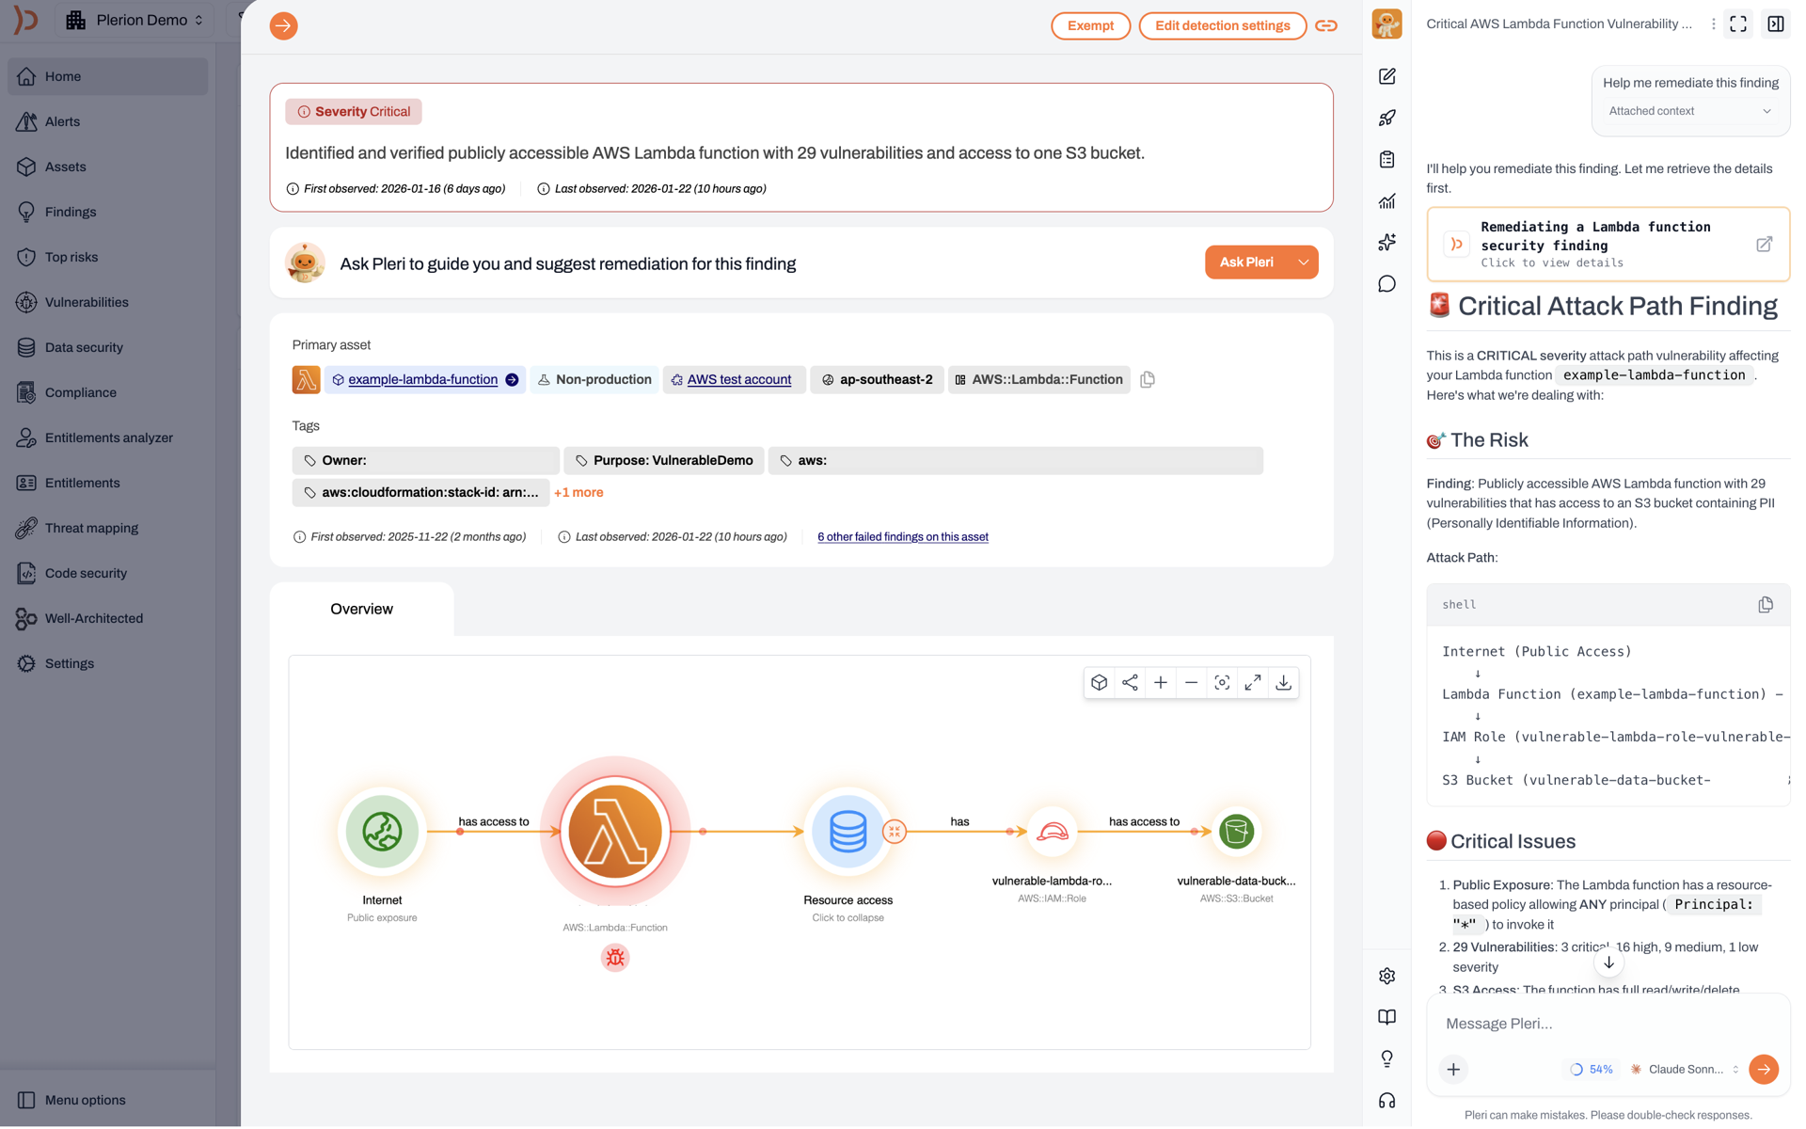
Task: Click the copy link icon beside Edit detection settings
Action: (1326, 26)
